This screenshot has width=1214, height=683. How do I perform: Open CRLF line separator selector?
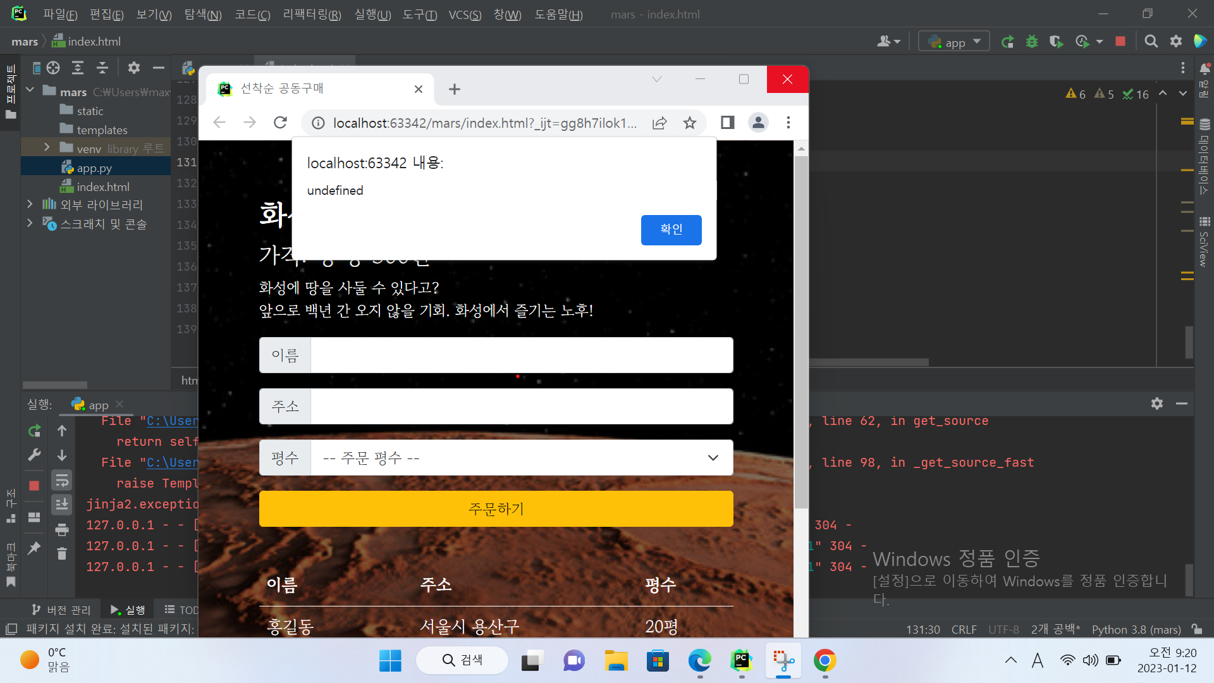964,630
